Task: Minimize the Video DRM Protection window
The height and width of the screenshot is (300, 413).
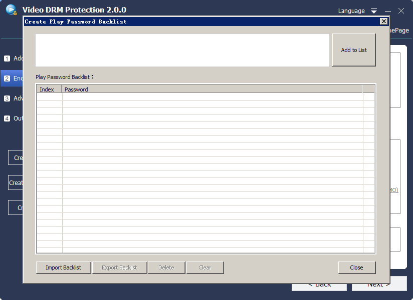Action: [388, 11]
